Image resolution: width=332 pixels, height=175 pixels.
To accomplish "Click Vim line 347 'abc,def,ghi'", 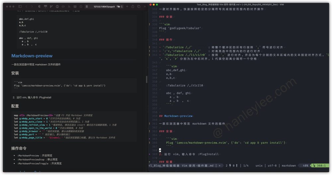I will tap(176, 70).
